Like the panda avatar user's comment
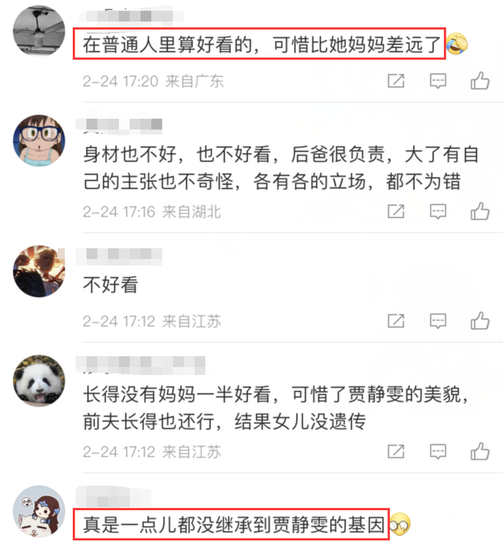The height and width of the screenshot is (544, 503). click(x=480, y=451)
